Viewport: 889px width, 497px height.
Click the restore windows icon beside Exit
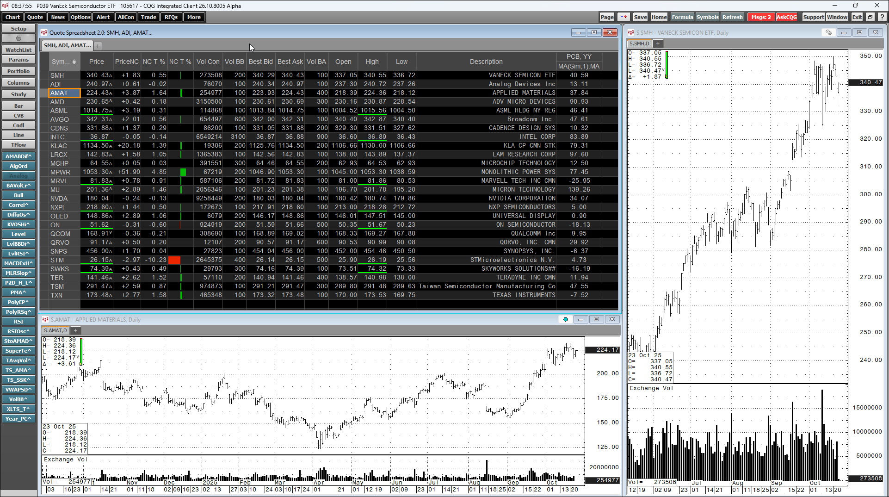tap(870, 17)
